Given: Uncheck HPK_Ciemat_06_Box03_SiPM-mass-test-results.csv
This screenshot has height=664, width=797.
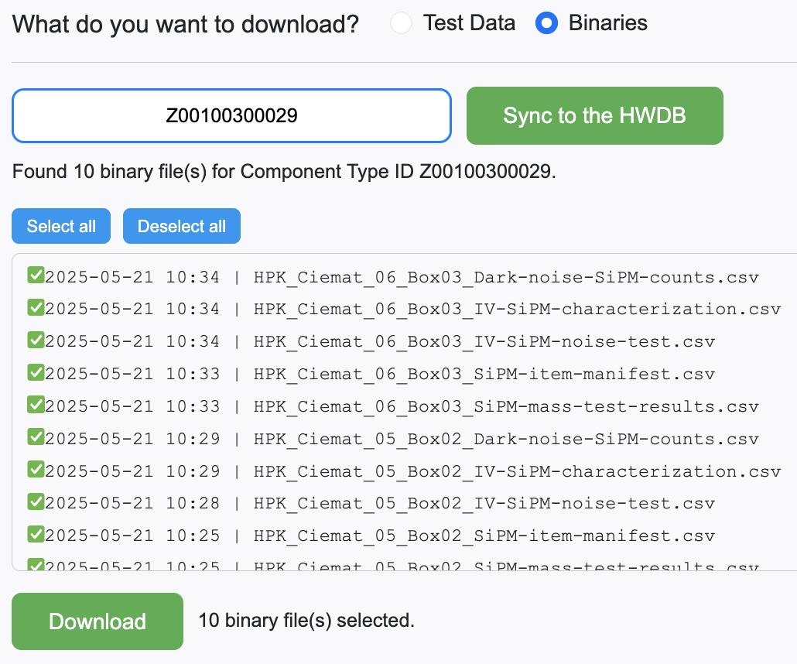Looking at the screenshot, I should pyautogui.click(x=36, y=405).
